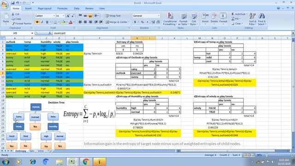Open the fill color dropdown arrow
The height and width of the screenshot is (166, 295).
click(x=67, y=22)
